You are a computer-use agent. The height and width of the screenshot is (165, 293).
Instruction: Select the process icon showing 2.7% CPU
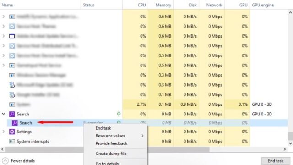12,104
